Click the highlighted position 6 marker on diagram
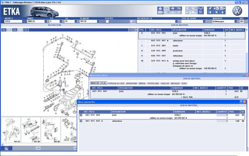The image size is (249, 156). [63, 90]
